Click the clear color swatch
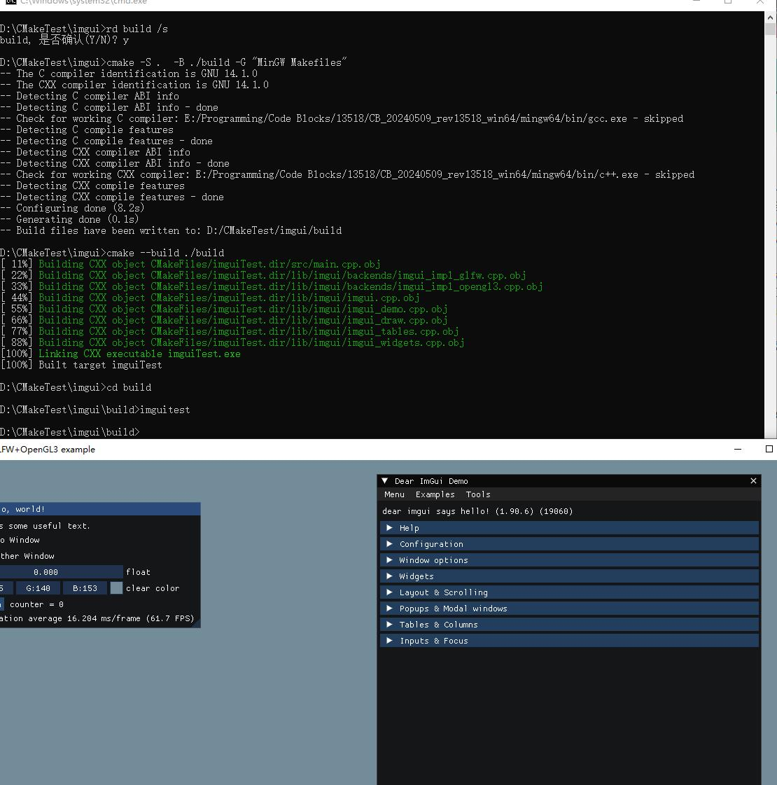The height and width of the screenshot is (785, 777). pyautogui.click(x=116, y=588)
